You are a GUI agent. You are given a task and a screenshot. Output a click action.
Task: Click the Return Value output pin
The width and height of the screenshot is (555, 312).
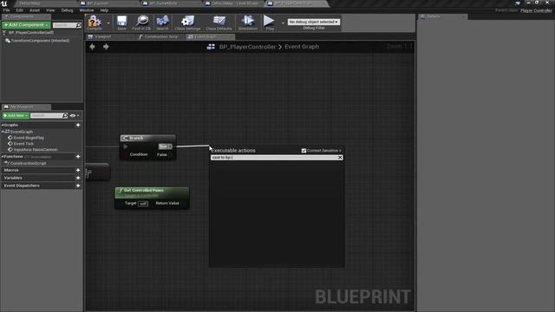tap(184, 204)
